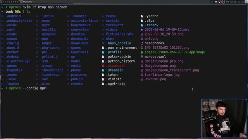
Task: Click the config icon beside mprocs.yaml
Action: tap(142, 57)
